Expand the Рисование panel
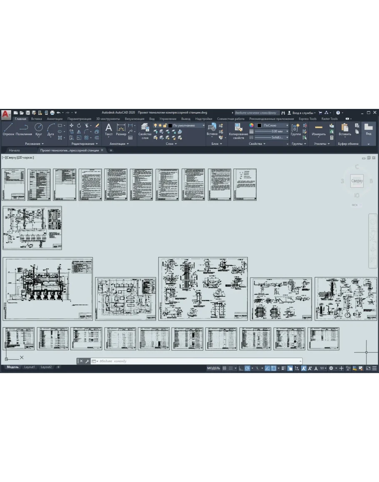Image resolution: width=379 pixels, height=482 pixels. click(x=34, y=144)
